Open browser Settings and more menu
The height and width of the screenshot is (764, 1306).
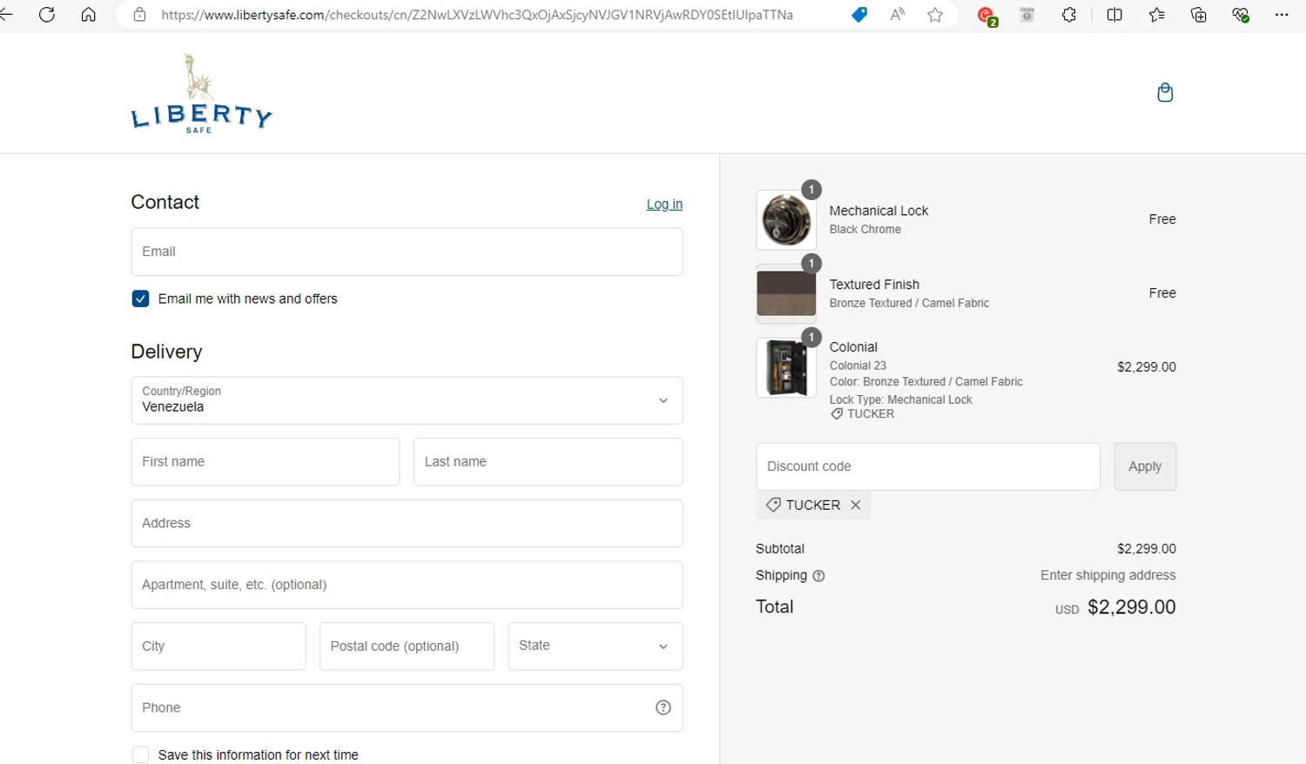(1281, 15)
